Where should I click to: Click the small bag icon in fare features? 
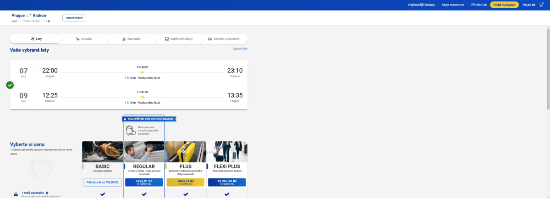(16, 194)
